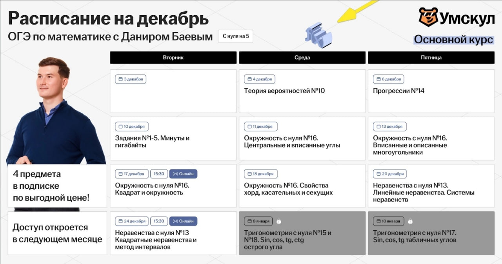
Task: Click the "4 предмета в подписке" promo box
Action: (57, 186)
